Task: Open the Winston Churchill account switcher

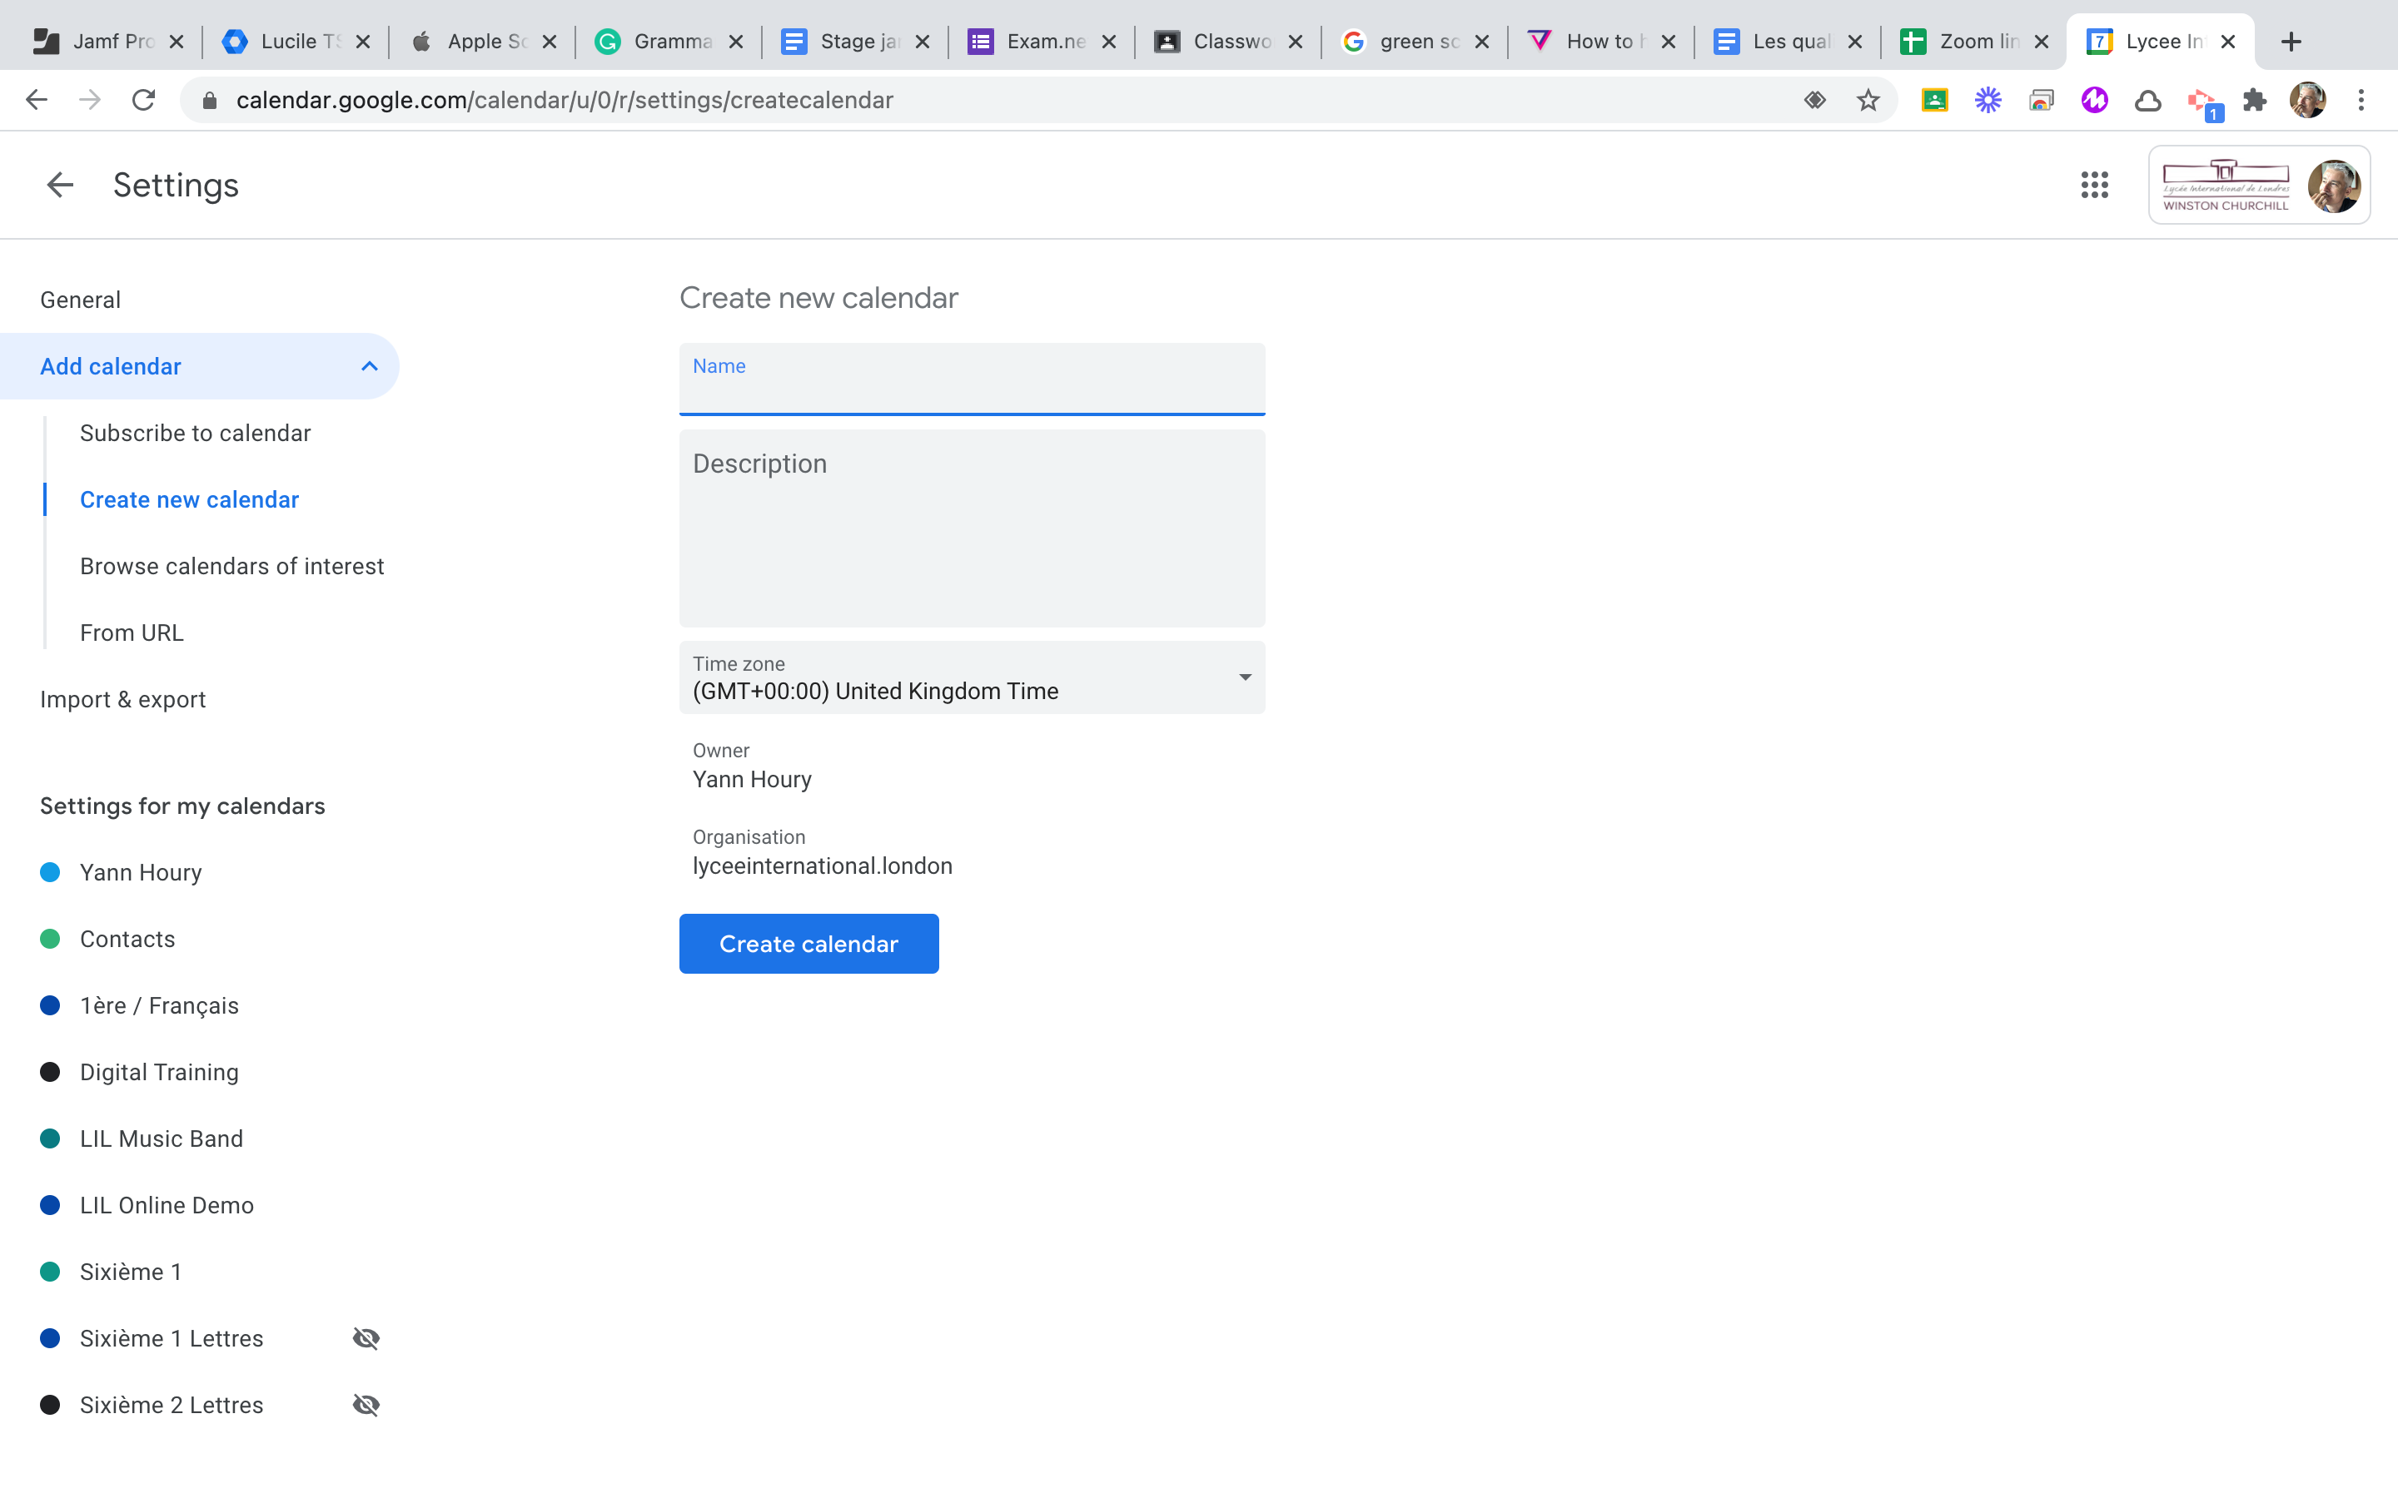Action: point(2258,186)
